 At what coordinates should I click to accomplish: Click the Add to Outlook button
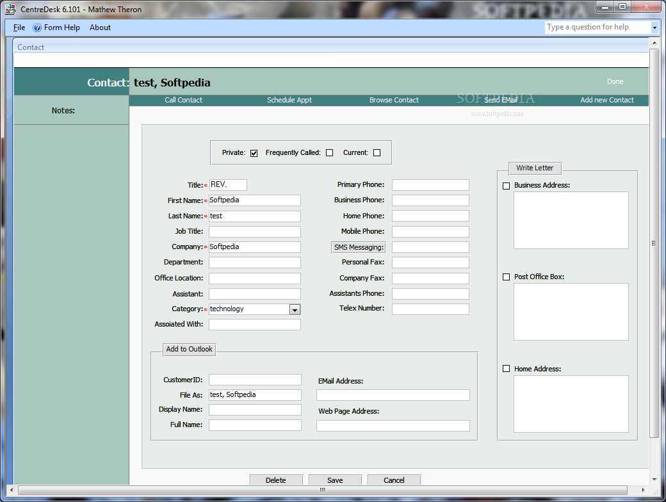pyautogui.click(x=190, y=350)
